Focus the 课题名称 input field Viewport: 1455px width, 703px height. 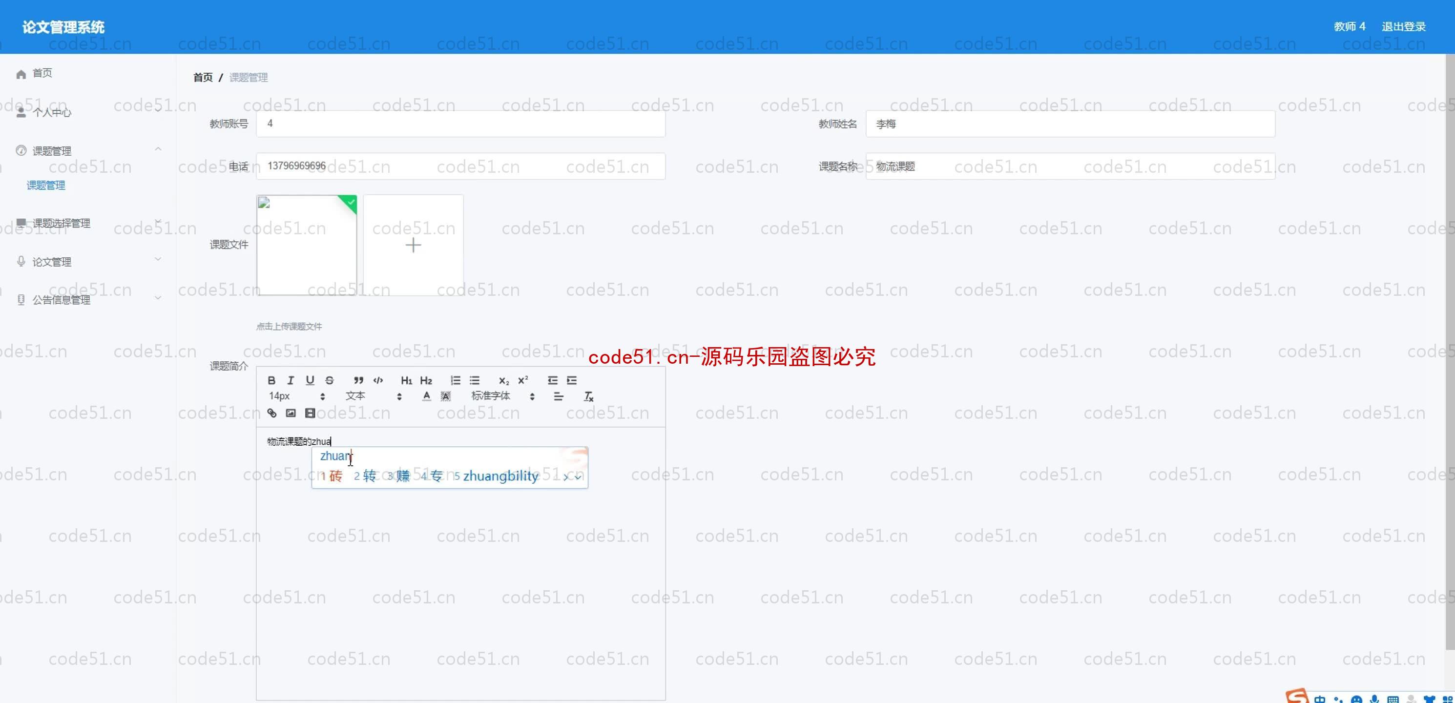coord(1070,166)
